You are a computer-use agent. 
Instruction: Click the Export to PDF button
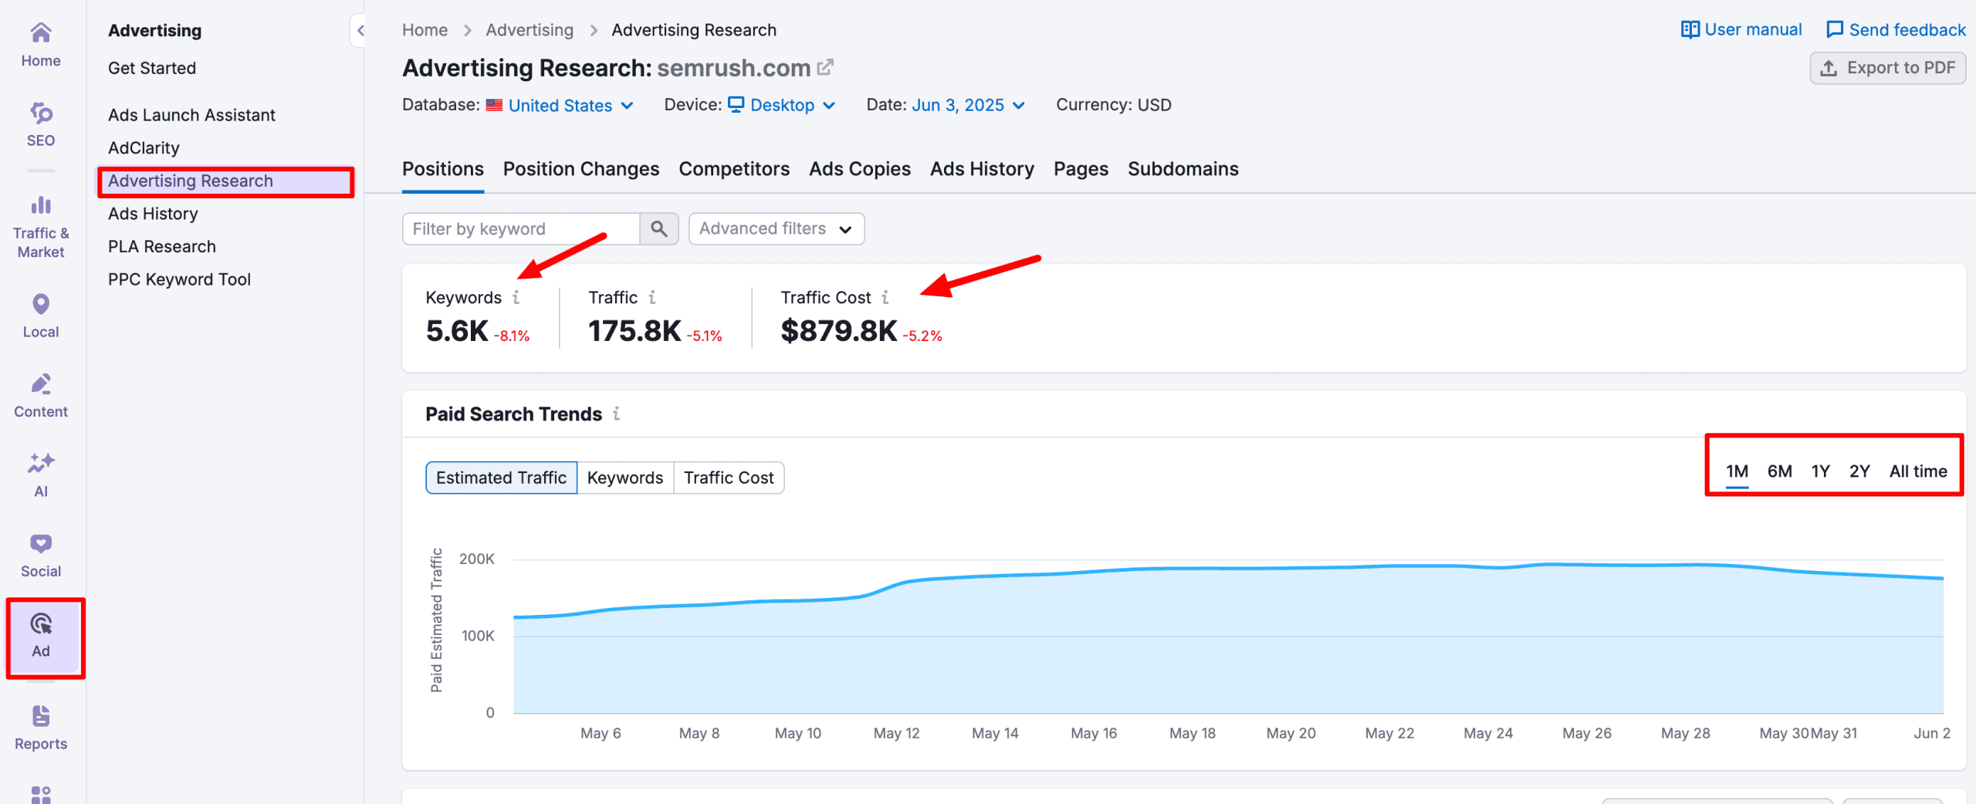pyautogui.click(x=1887, y=68)
